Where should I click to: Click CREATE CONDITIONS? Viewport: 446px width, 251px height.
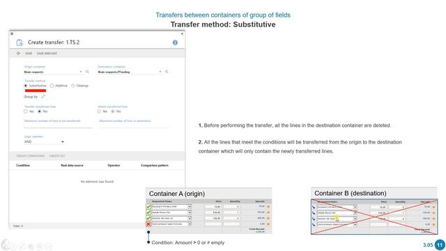(31, 155)
